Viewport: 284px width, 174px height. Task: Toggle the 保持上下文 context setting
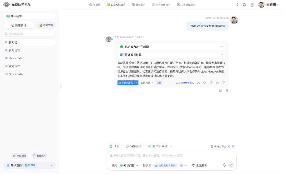coord(222,146)
